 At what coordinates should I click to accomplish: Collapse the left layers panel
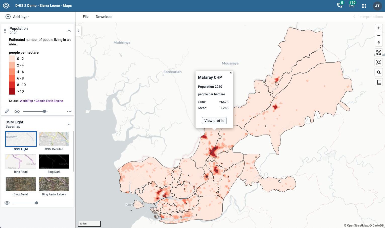(78, 31)
